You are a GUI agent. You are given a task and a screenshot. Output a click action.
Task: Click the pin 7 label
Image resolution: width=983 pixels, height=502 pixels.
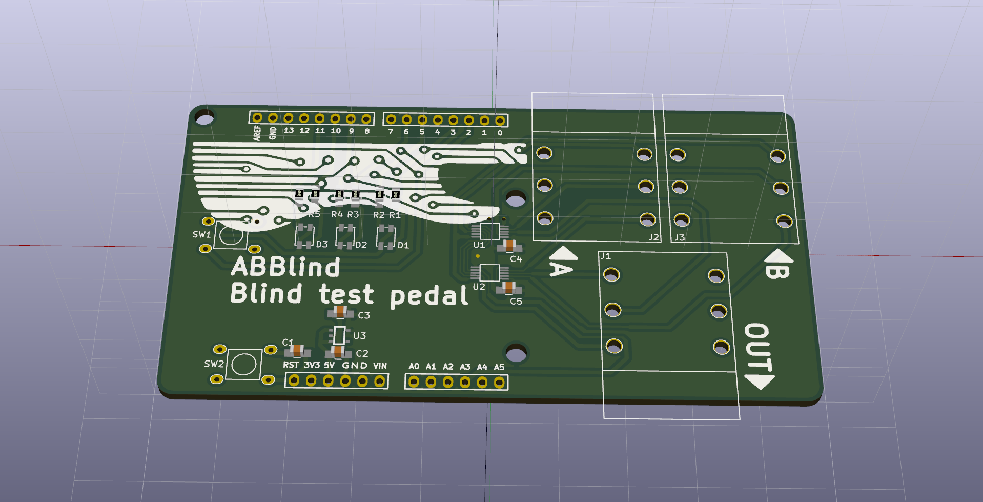pyautogui.click(x=391, y=131)
